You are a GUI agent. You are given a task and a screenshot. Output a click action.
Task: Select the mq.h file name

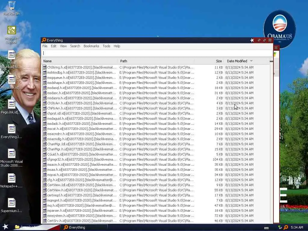pos(82,205)
